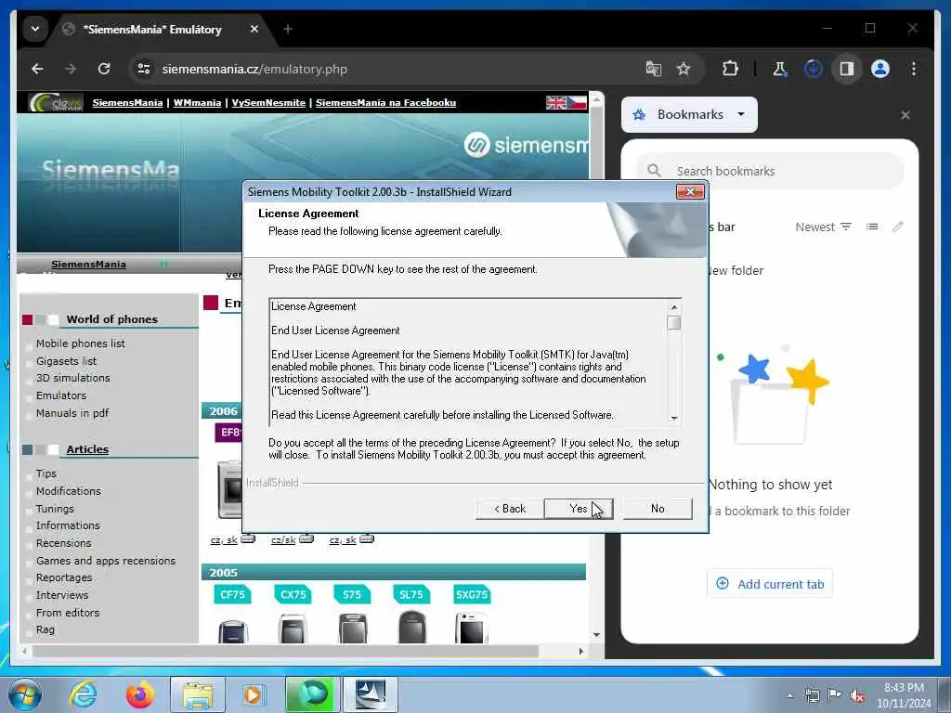Click the CF75 phone thumbnail
The width and height of the screenshot is (951, 713).
pos(233,630)
